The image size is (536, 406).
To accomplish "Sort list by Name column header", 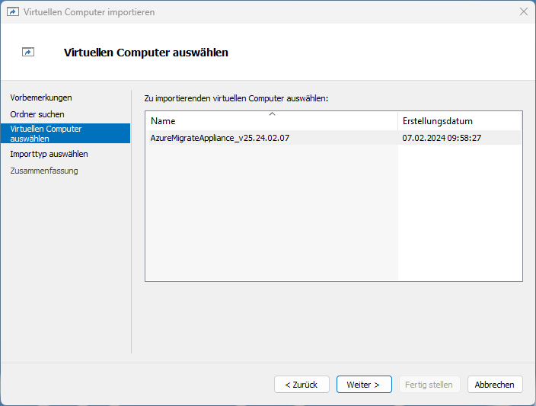I will [273, 121].
